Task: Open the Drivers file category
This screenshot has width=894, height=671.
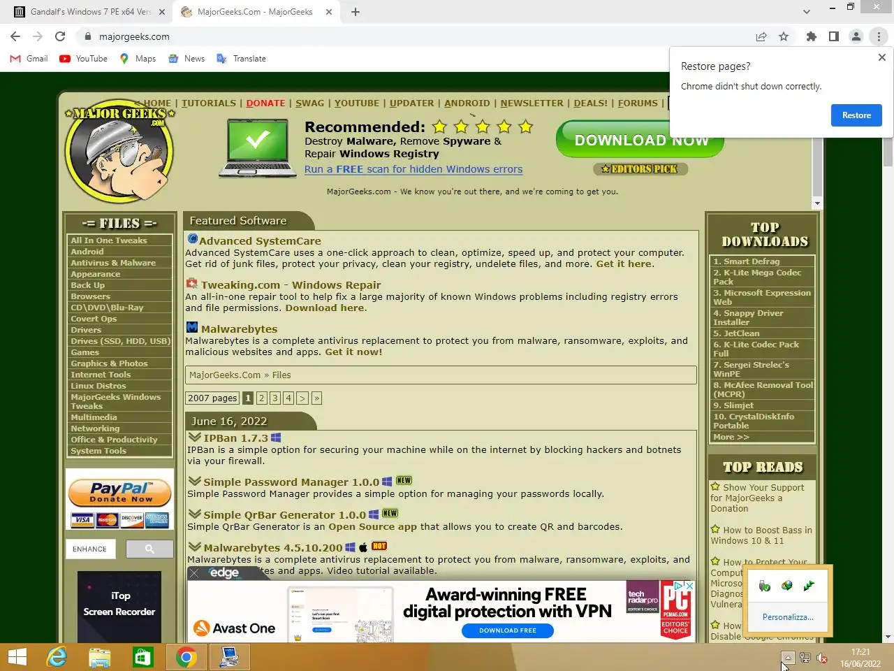Action: [x=86, y=330]
